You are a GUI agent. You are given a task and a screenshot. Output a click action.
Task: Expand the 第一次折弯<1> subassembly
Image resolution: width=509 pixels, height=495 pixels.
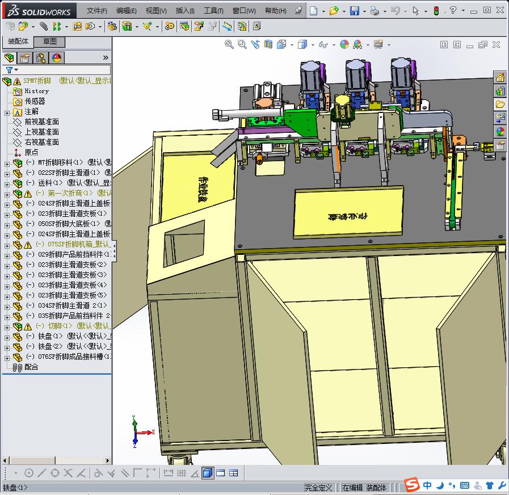7,195
